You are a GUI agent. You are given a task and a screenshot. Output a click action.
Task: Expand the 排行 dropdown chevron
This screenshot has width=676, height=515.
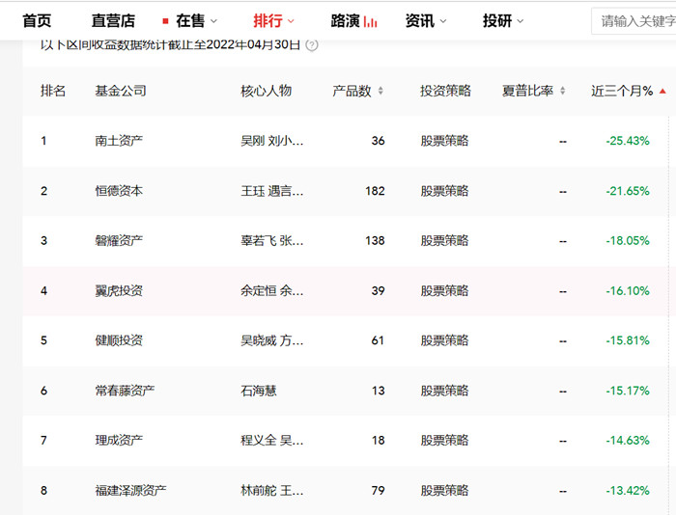click(291, 21)
